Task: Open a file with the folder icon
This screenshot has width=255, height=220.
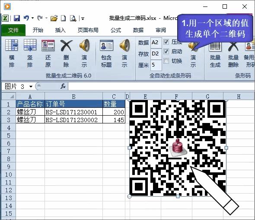Action: [54, 18]
